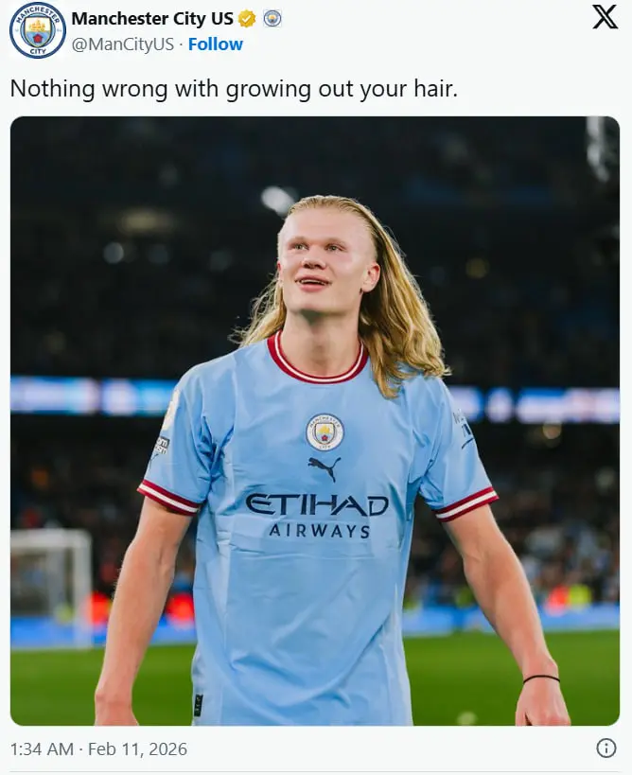
Task: Click the info circle icon beside timestamp
Action: (606, 748)
